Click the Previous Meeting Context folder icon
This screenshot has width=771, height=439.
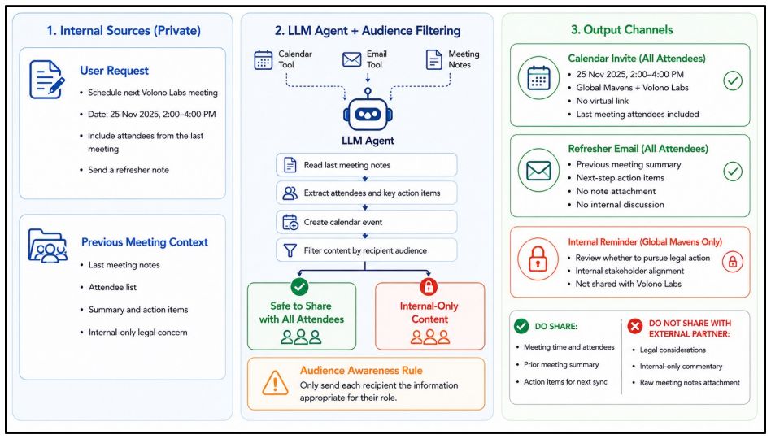click(48, 246)
